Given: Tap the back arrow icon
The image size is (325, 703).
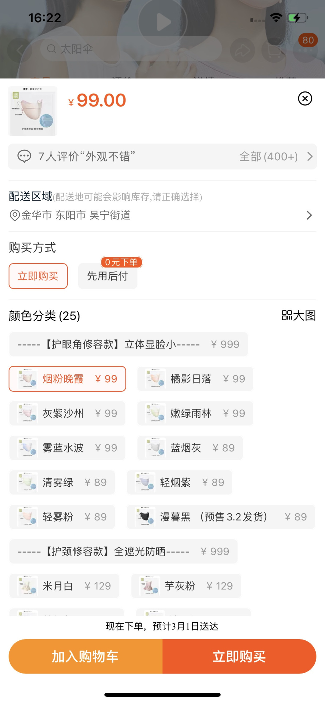Looking at the screenshot, I should [20, 50].
